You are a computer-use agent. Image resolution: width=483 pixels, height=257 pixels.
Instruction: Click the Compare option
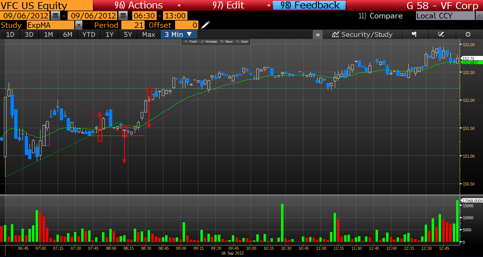380,16
